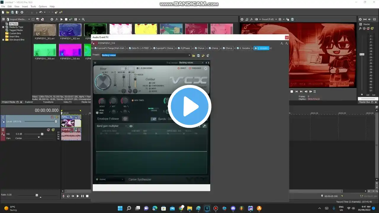Toggle the ExpressFX Flange/Wah-Wah checkbox
Viewport: 379px width, 213px height.
pos(96,48)
